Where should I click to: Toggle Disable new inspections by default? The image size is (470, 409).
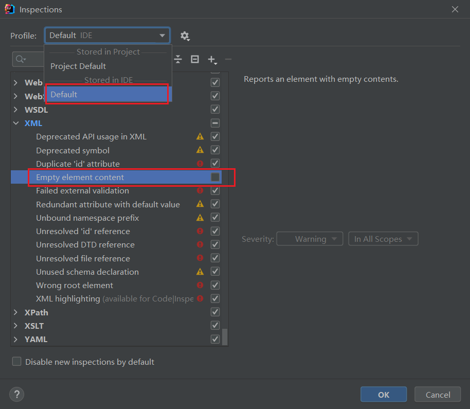17,361
